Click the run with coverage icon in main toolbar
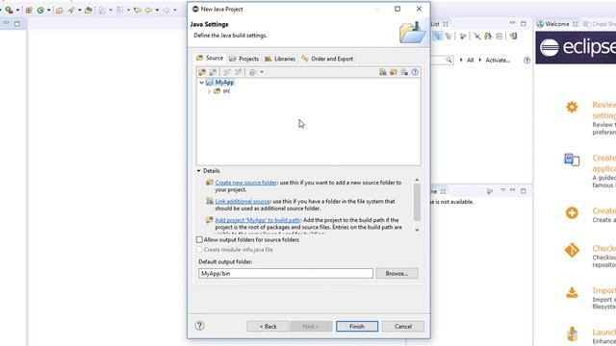Screen dimensions: 616x346 pos(9,10)
